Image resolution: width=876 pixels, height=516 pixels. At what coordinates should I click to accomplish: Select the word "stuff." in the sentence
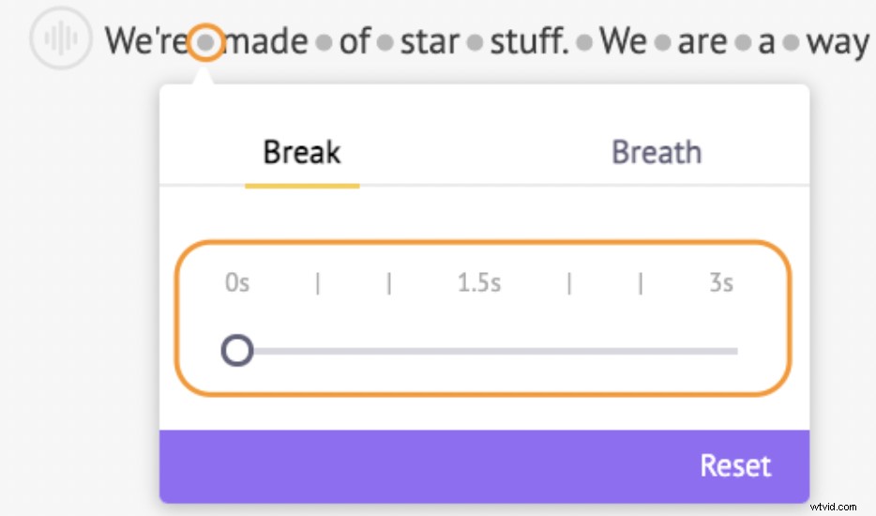(530, 42)
